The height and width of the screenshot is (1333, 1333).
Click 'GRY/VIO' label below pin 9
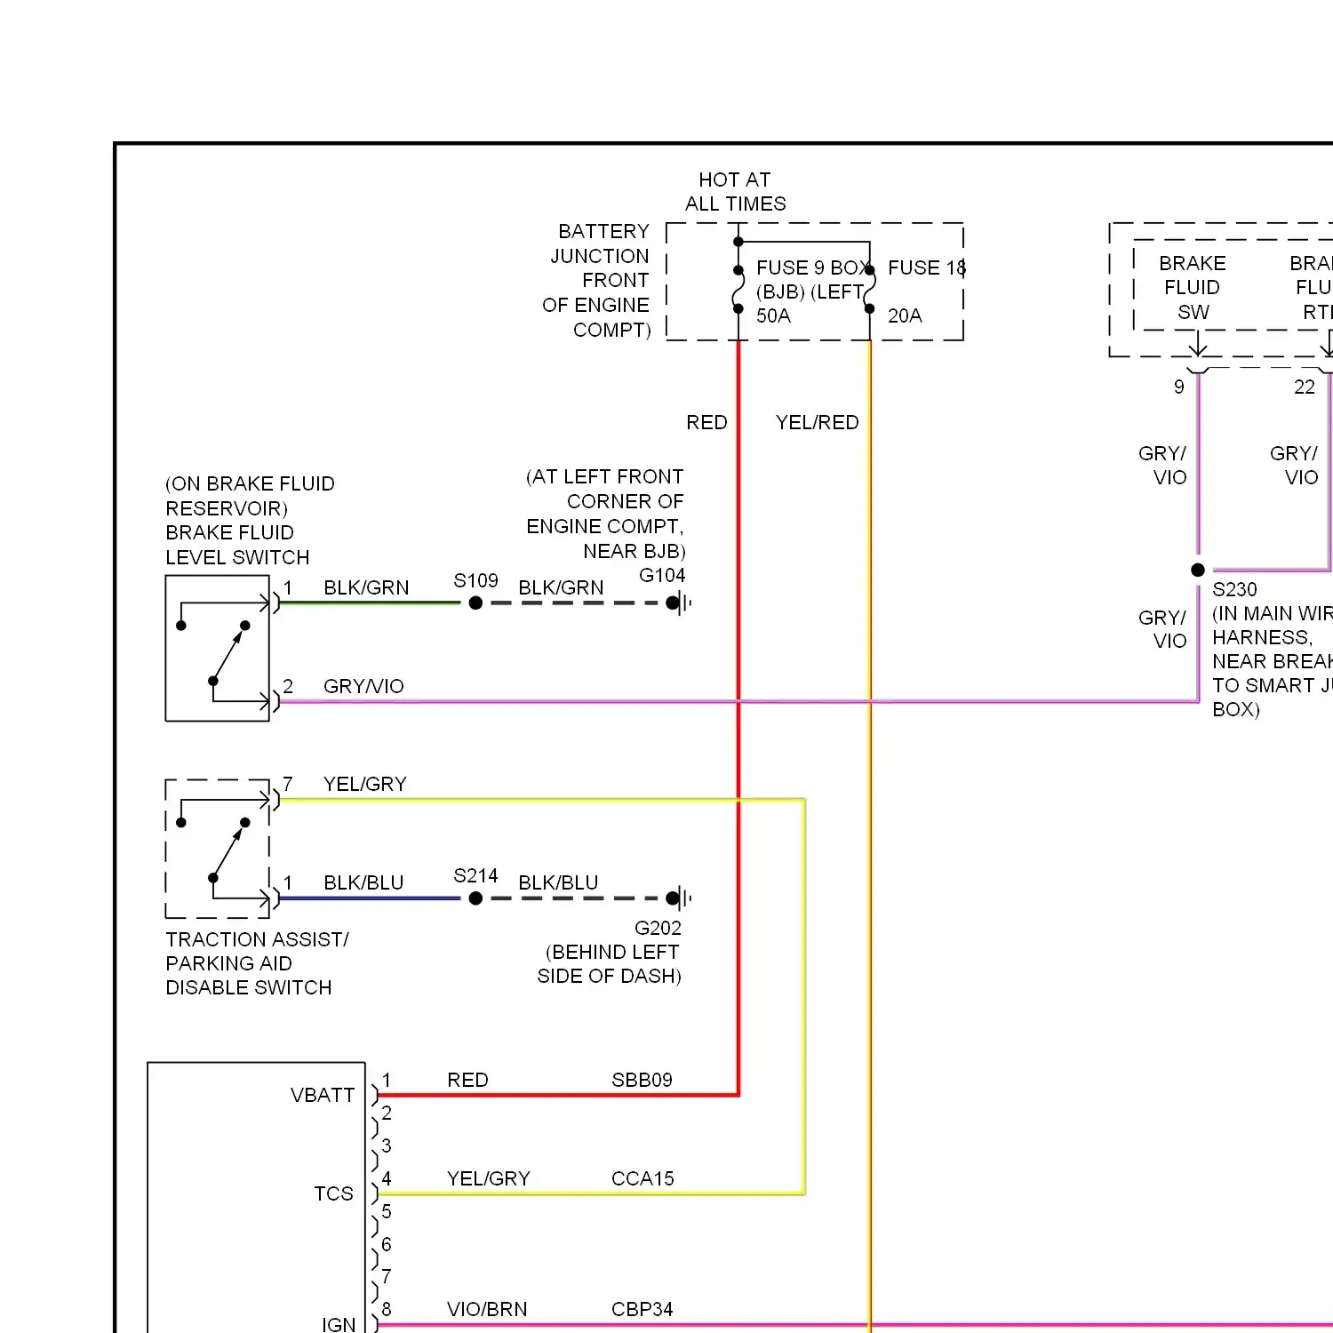click(x=1162, y=465)
